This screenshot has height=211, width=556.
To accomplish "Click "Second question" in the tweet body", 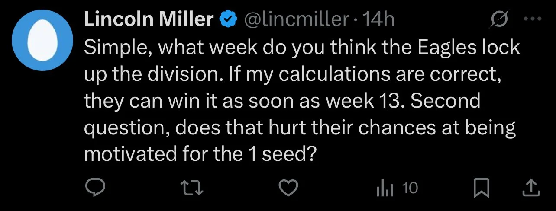I will pyautogui.click(x=282, y=114).
